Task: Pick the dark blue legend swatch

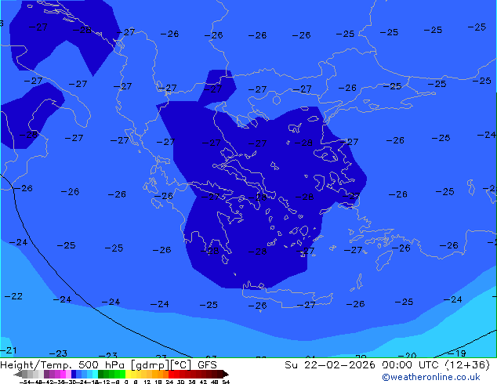Action: 74,374
